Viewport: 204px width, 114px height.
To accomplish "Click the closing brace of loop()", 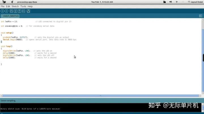I will [1, 64].
